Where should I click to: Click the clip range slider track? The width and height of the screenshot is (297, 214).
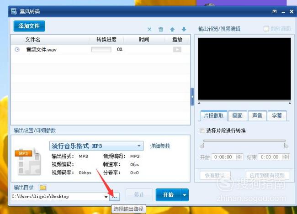244,141
